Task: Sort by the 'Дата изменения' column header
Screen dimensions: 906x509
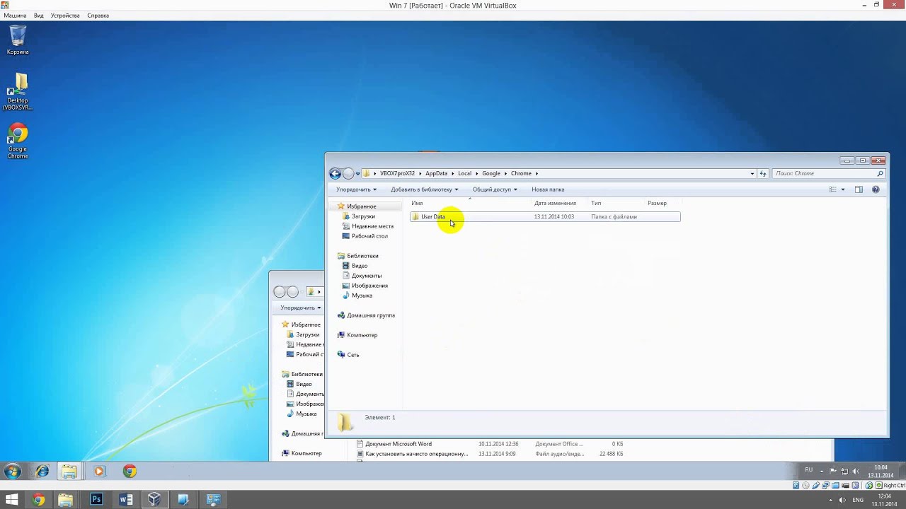Action: [x=555, y=203]
